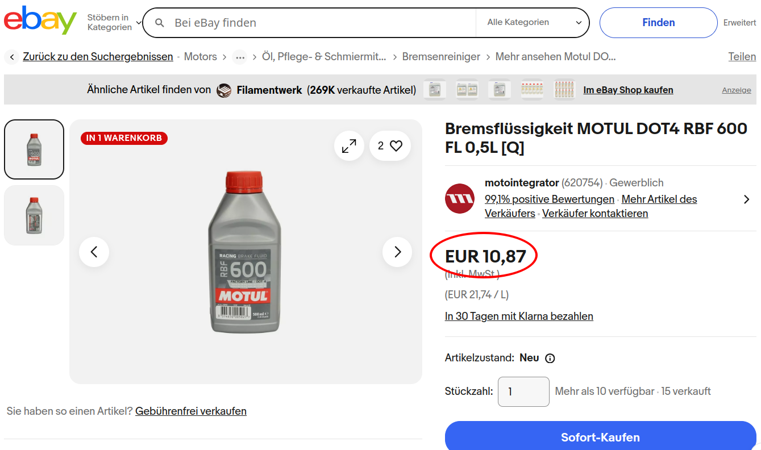Click the Stückzahl quantity field
Image resolution: width=761 pixels, height=450 pixels.
pos(523,391)
